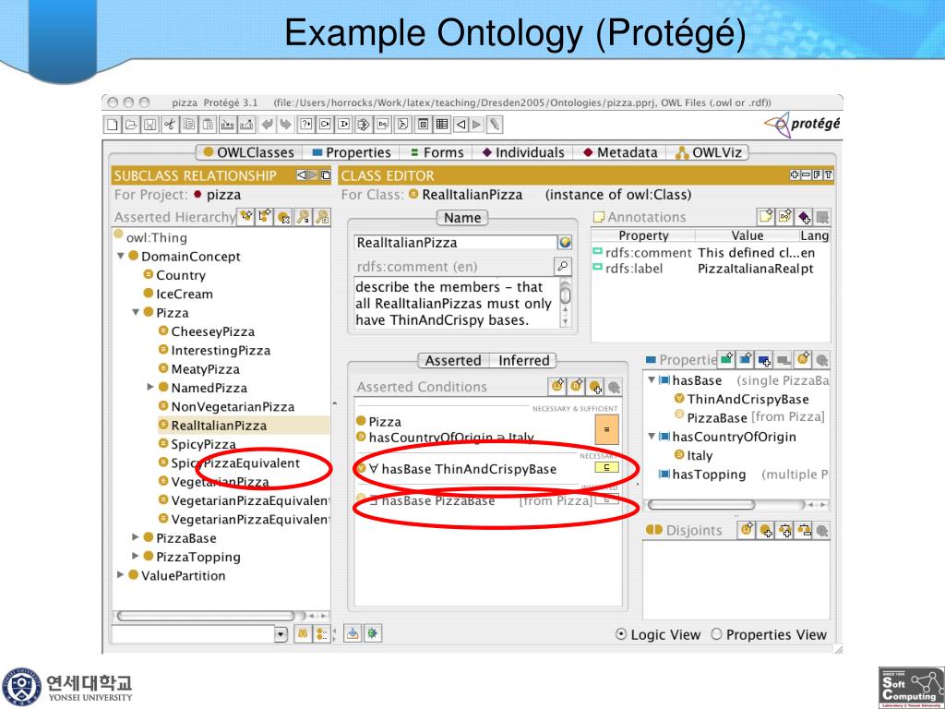
Task: Click the Save Project floppy icon
Action: coord(150,125)
